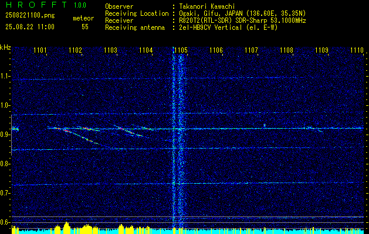Select antenna text 2el-HB9CV Vertical
Screen dimensions: 369x234
point(211,27)
